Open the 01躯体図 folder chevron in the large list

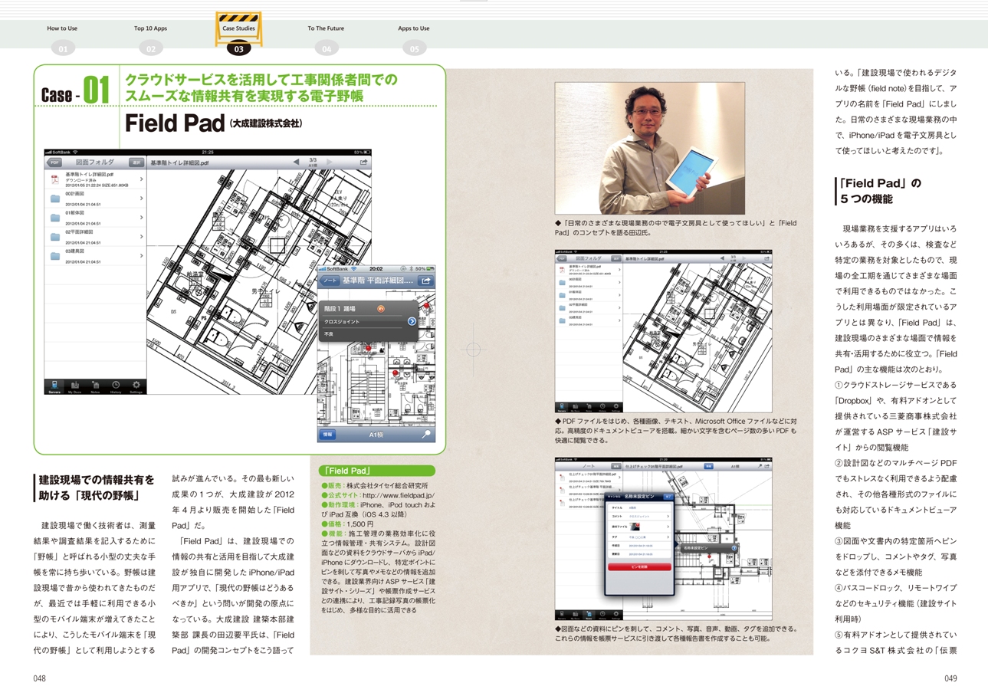pos(143,218)
